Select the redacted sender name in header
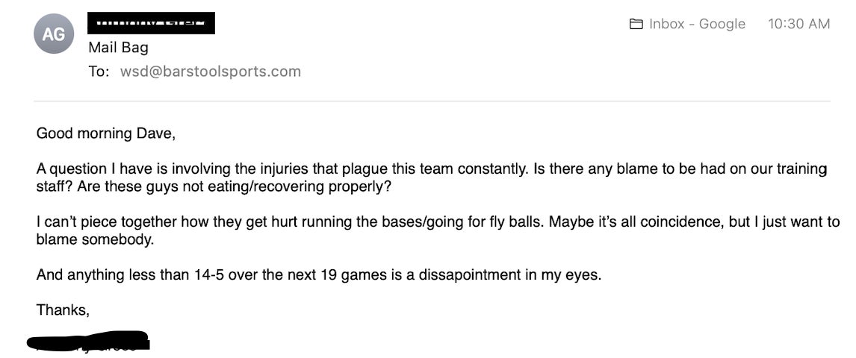The height and width of the screenshot is (358, 856). (x=151, y=23)
